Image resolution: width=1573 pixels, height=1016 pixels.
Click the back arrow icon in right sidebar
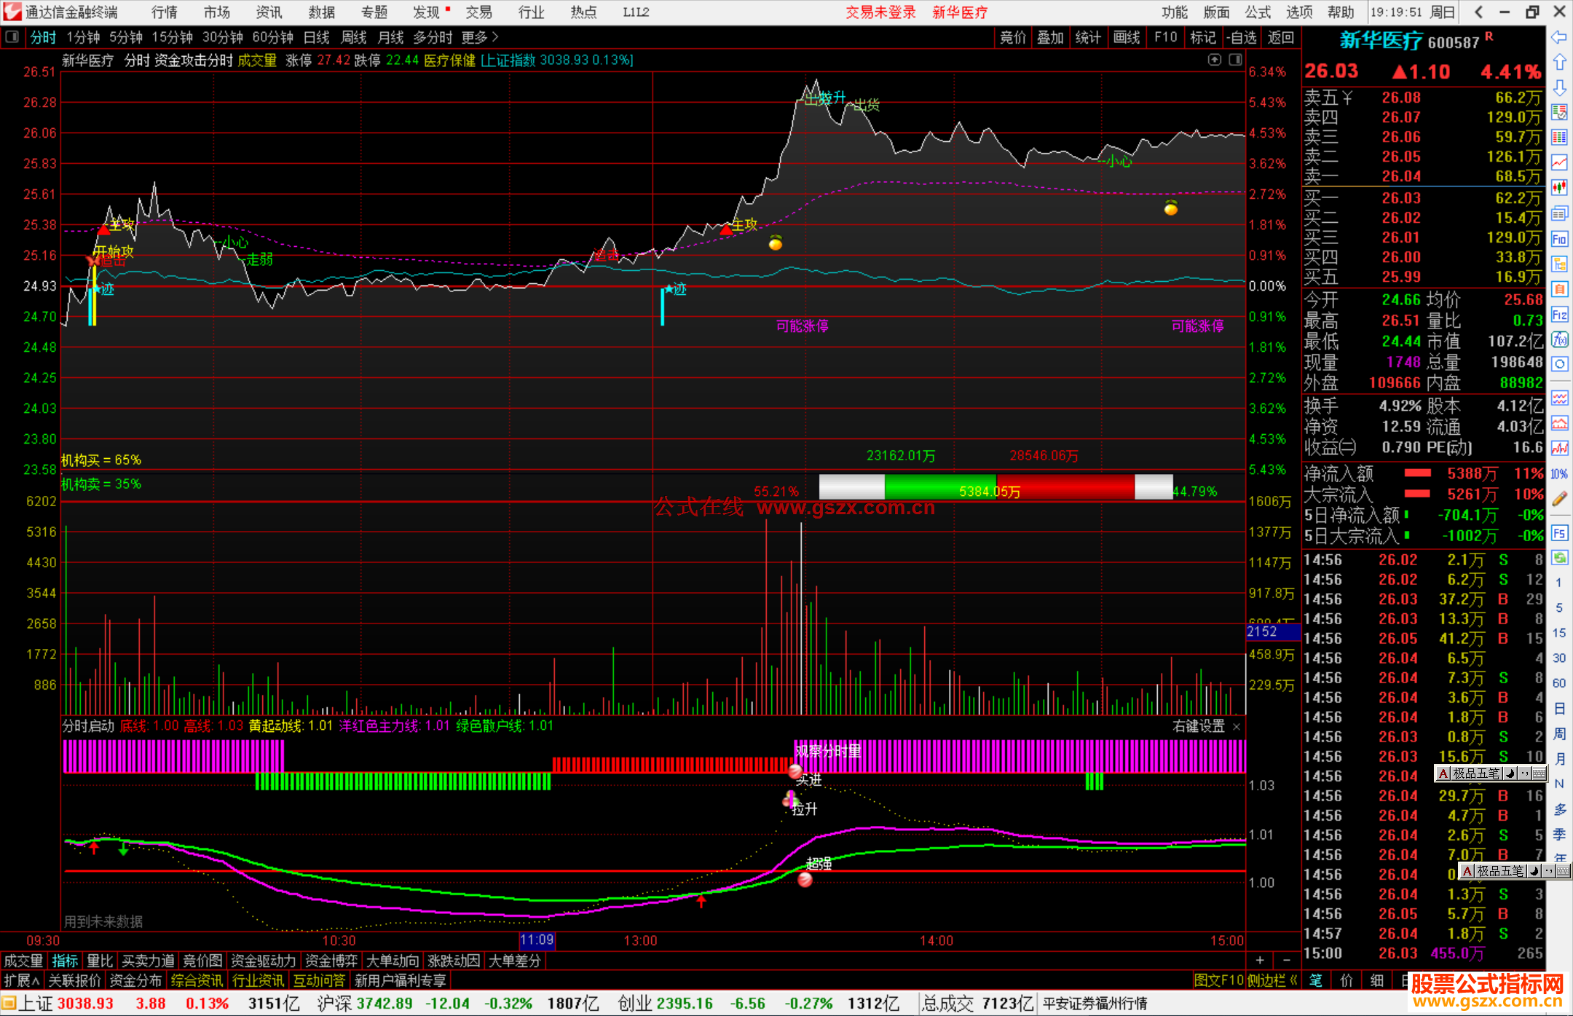(1559, 37)
